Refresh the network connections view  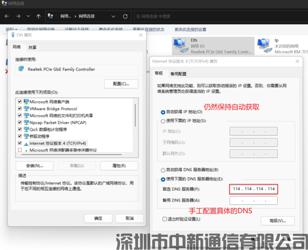coord(125,16)
